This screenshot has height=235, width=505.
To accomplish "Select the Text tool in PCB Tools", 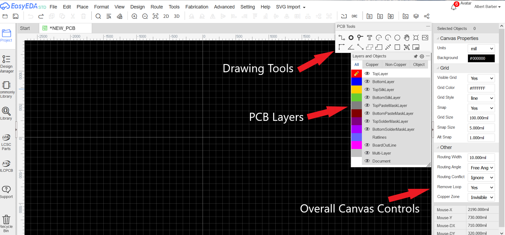I will [370, 38].
